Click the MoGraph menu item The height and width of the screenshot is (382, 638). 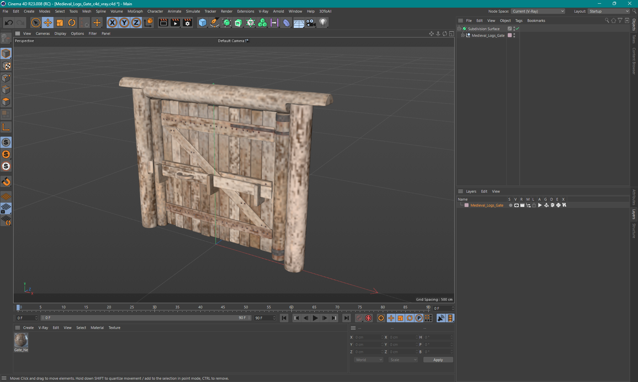coord(134,11)
